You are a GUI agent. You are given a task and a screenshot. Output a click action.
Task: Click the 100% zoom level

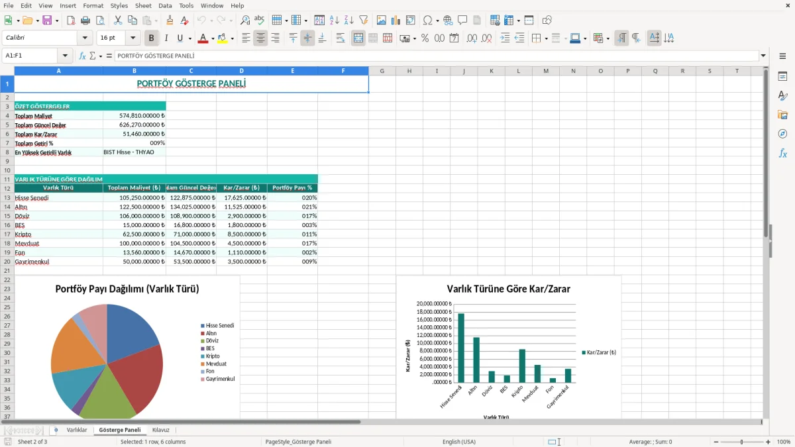(x=784, y=442)
